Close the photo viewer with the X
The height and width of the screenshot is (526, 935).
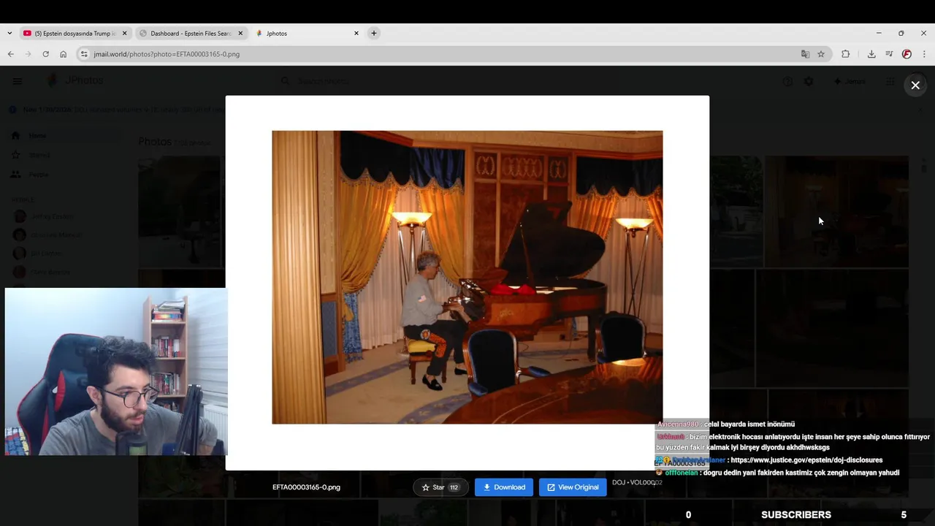pos(915,85)
